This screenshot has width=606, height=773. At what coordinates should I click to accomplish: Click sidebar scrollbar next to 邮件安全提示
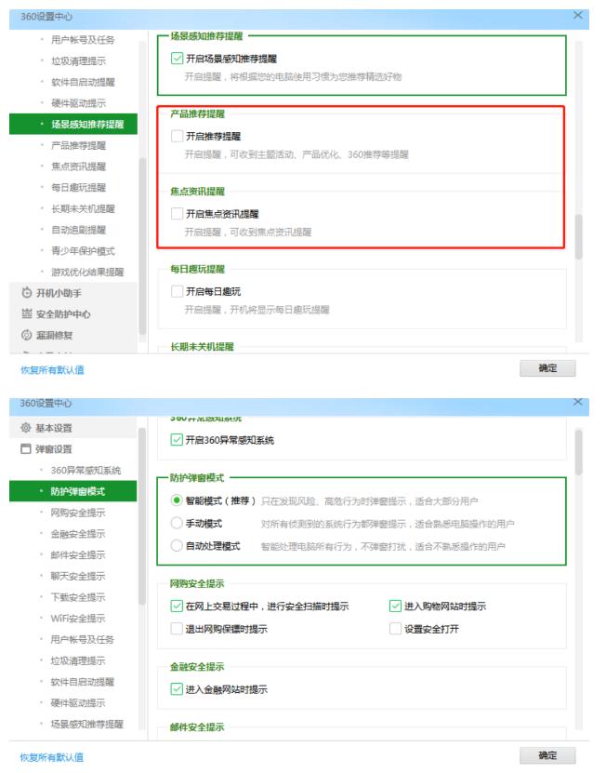coord(142,516)
